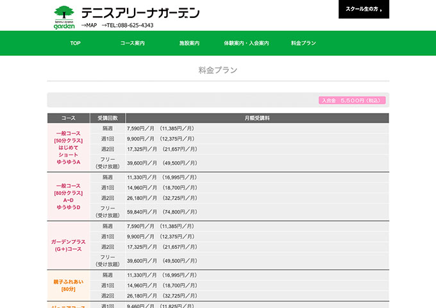Select the 一般コース [80分クラス] course cell
The height and width of the screenshot is (308, 436).
pyautogui.click(x=69, y=196)
